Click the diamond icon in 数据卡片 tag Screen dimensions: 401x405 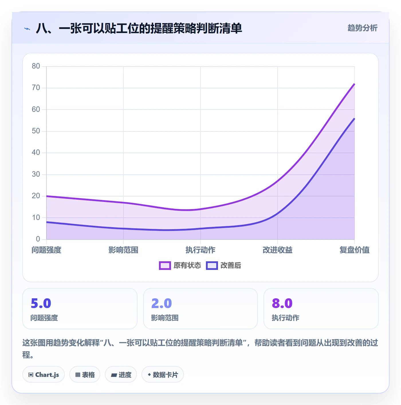click(149, 375)
